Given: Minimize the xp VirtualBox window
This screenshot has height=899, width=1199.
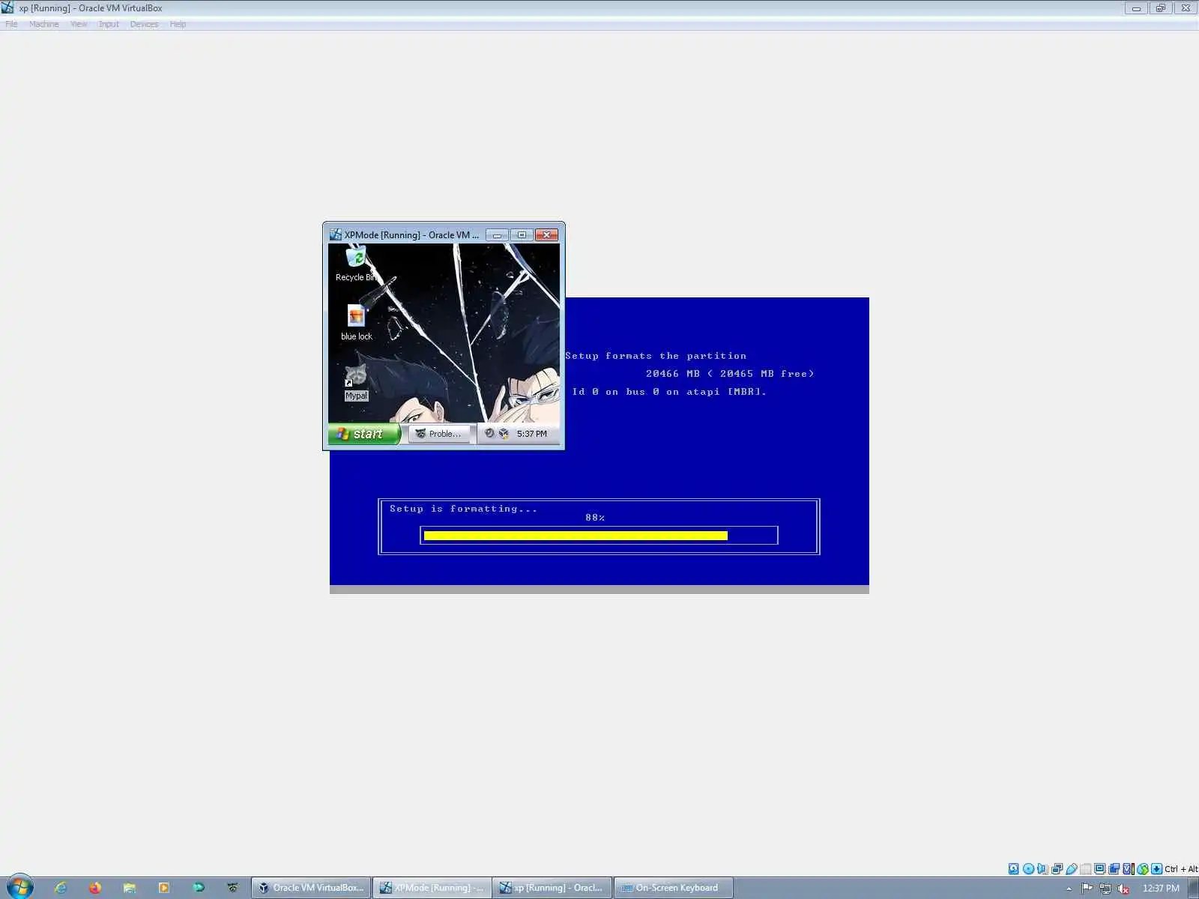Looking at the screenshot, I should coord(1136,8).
